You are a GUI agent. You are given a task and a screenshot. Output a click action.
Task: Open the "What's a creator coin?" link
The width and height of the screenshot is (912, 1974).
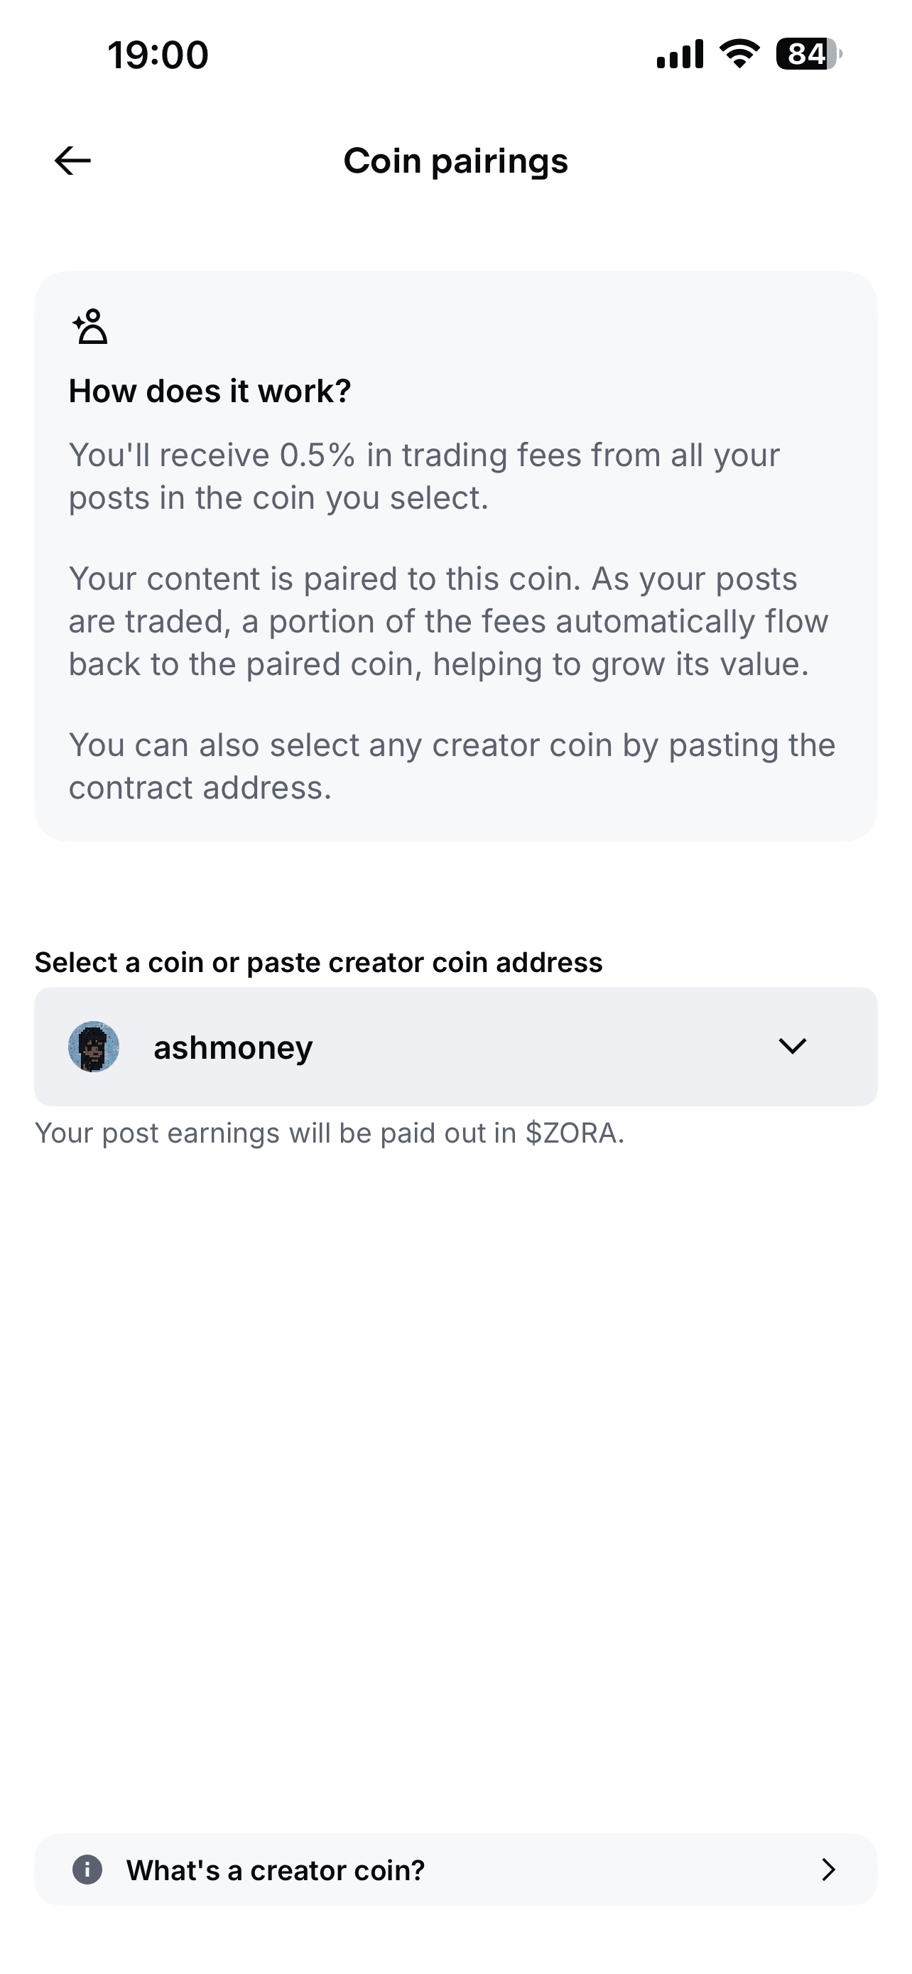[276, 1870]
